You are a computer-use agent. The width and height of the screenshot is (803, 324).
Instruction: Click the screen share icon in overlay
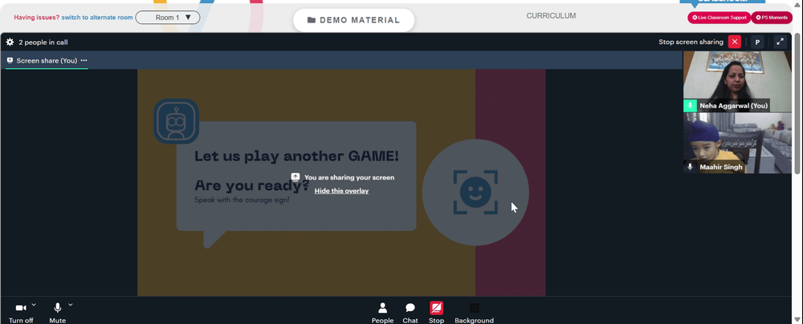pyautogui.click(x=296, y=177)
